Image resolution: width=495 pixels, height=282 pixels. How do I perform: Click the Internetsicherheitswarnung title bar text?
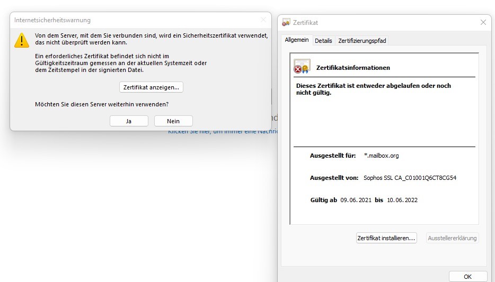pos(52,20)
